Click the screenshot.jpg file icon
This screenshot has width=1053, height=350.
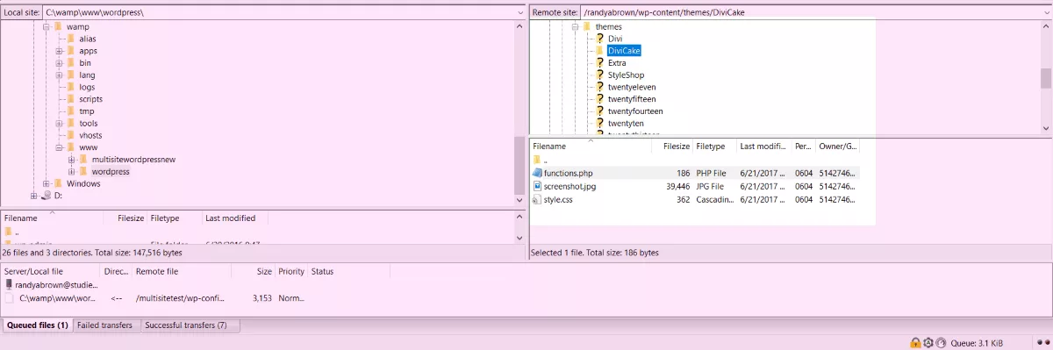[x=537, y=187]
